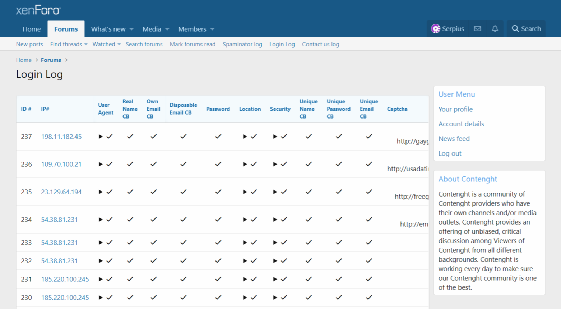561x309 pixels.
Task: Click the Serpius user avatar
Action: click(436, 29)
